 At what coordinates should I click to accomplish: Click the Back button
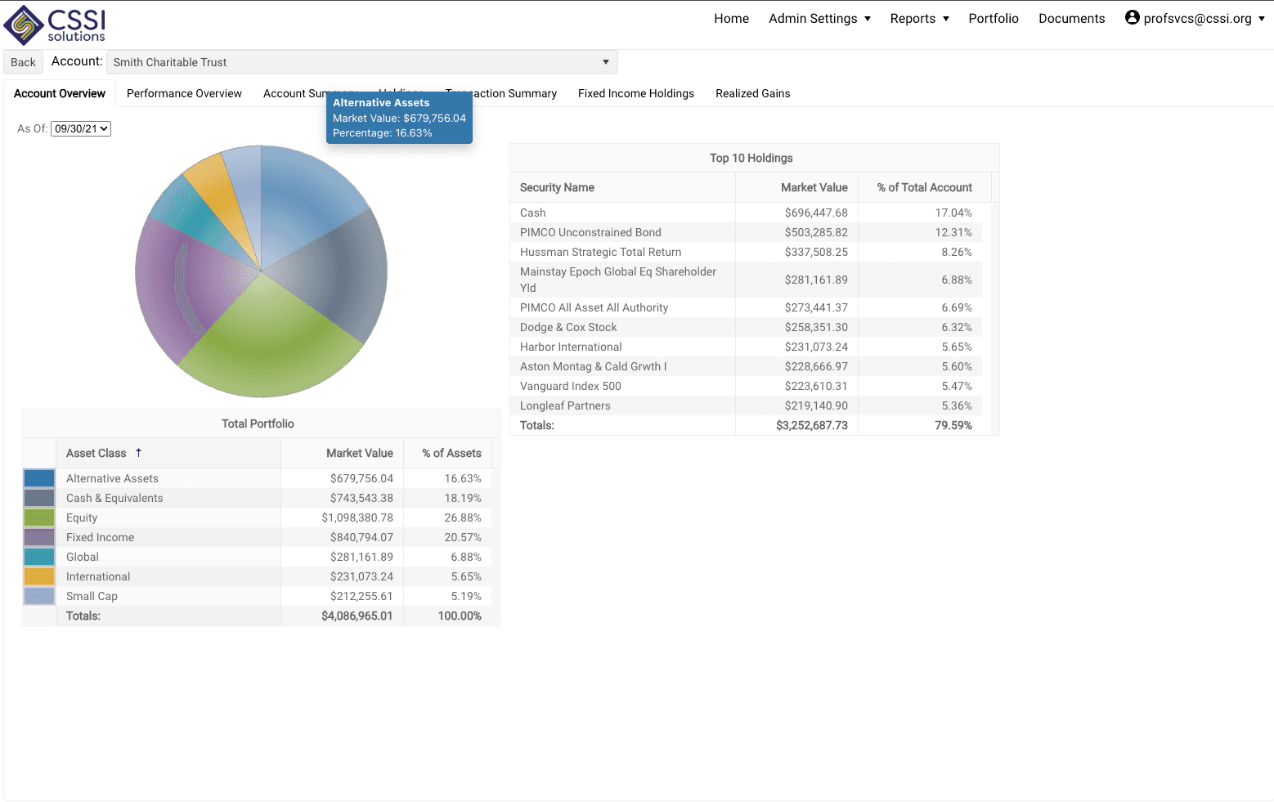[x=23, y=62]
